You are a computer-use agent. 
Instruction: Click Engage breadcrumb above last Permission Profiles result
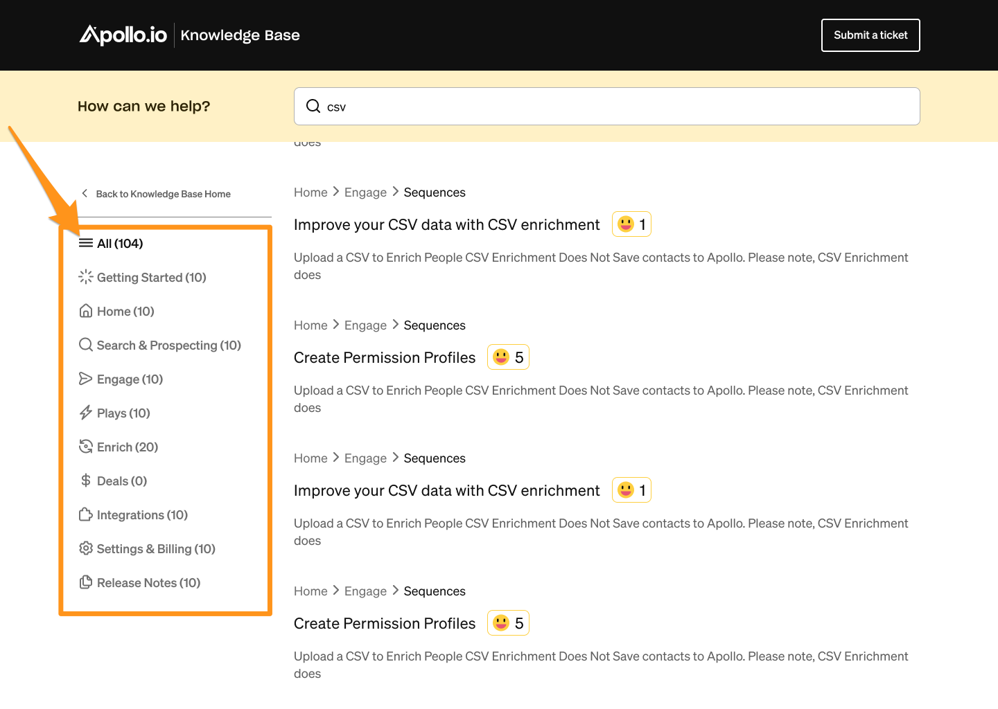click(365, 591)
